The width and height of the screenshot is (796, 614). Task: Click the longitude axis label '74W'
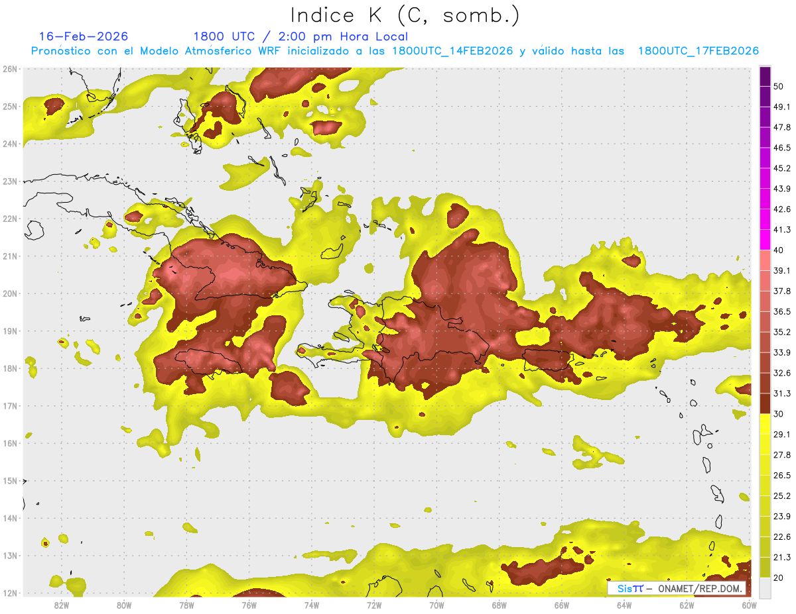coord(311,605)
